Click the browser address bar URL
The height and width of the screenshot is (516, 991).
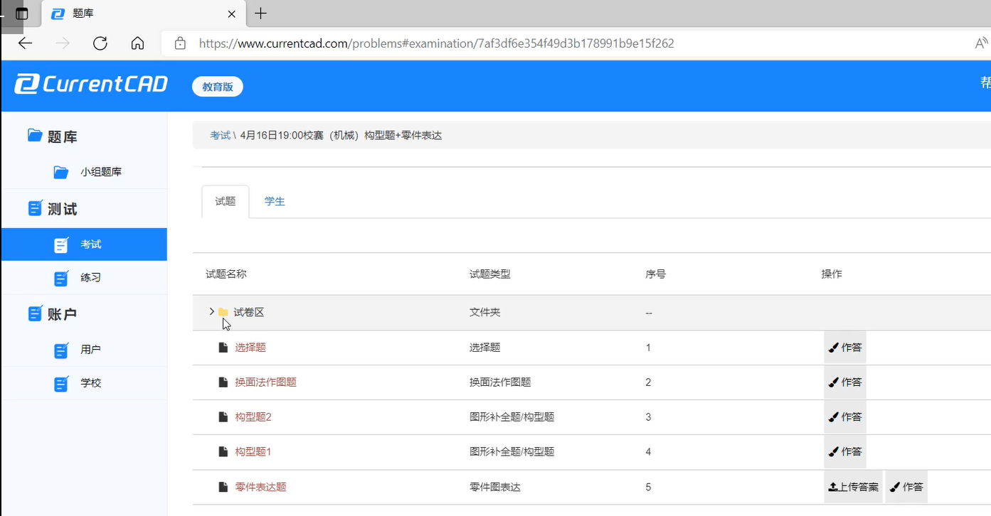(x=436, y=43)
